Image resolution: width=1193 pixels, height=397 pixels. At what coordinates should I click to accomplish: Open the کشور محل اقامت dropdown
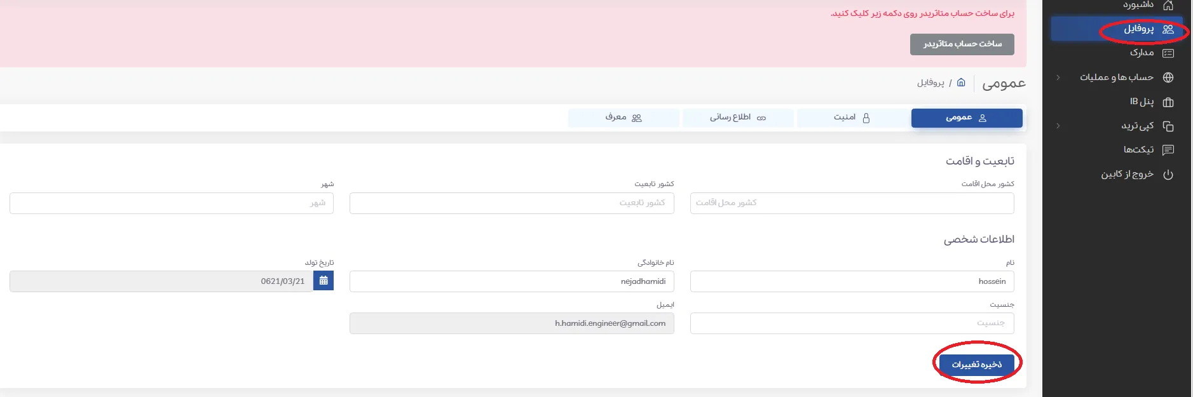tap(852, 203)
